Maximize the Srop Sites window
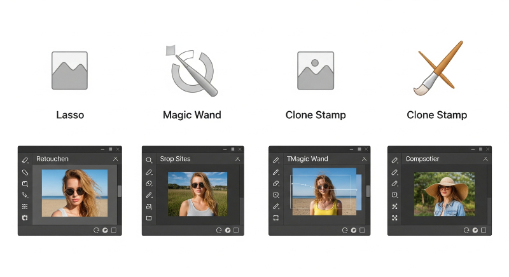 [232, 149]
